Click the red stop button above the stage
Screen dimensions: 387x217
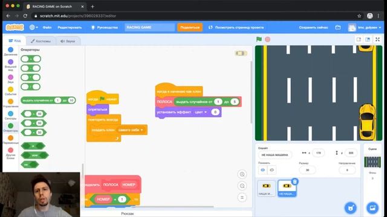click(267, 39)
